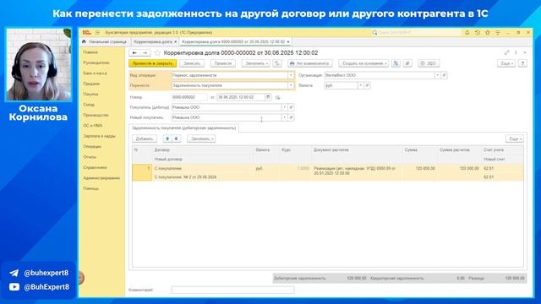The image size is (541, 304).
Task: Open Валюта record with open icon
Action: [368, 85]
